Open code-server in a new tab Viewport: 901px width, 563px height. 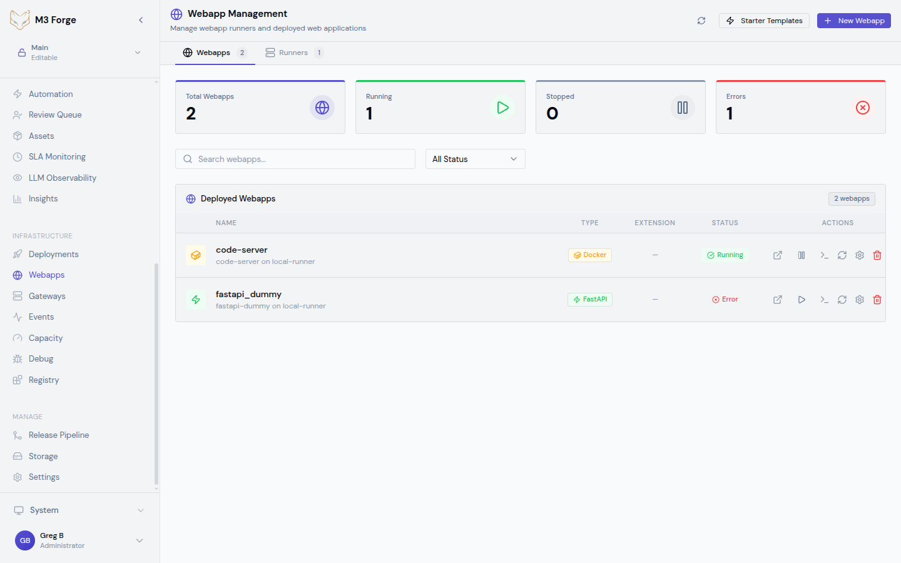point(778,255)
